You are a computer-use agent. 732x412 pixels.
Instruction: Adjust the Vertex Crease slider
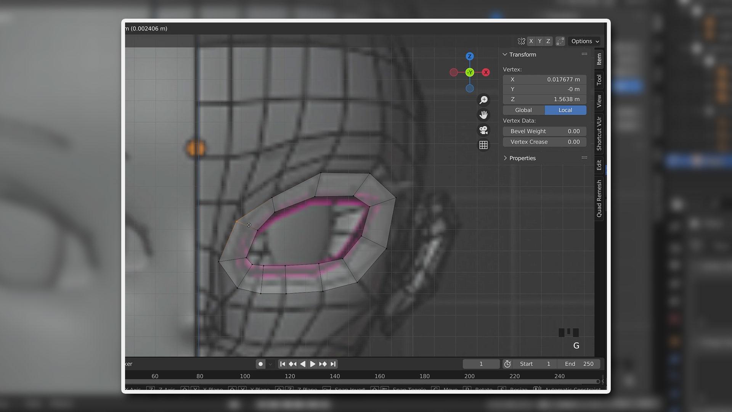[544, 142]
